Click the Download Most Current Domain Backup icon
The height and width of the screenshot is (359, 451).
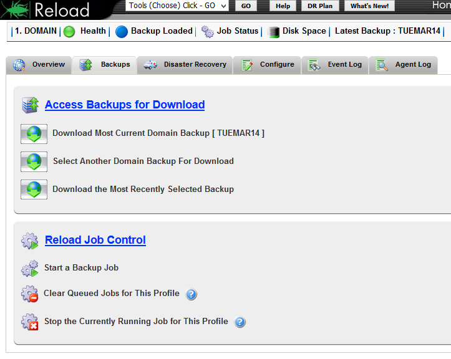(34, 133)
